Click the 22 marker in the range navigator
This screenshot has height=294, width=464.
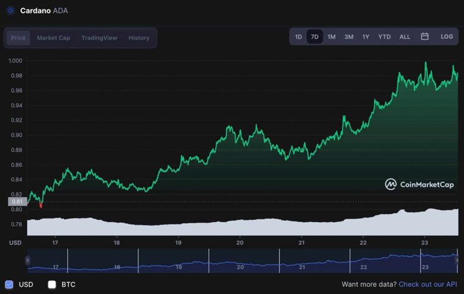tap(363, 267)
